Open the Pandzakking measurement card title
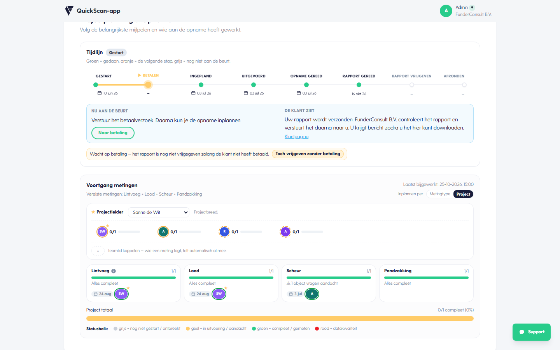 coord(398,271)
